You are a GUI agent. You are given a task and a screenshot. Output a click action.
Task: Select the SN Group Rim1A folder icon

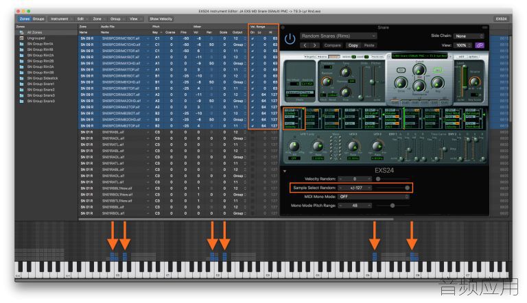pyautogui.click(x=21, y=44)
